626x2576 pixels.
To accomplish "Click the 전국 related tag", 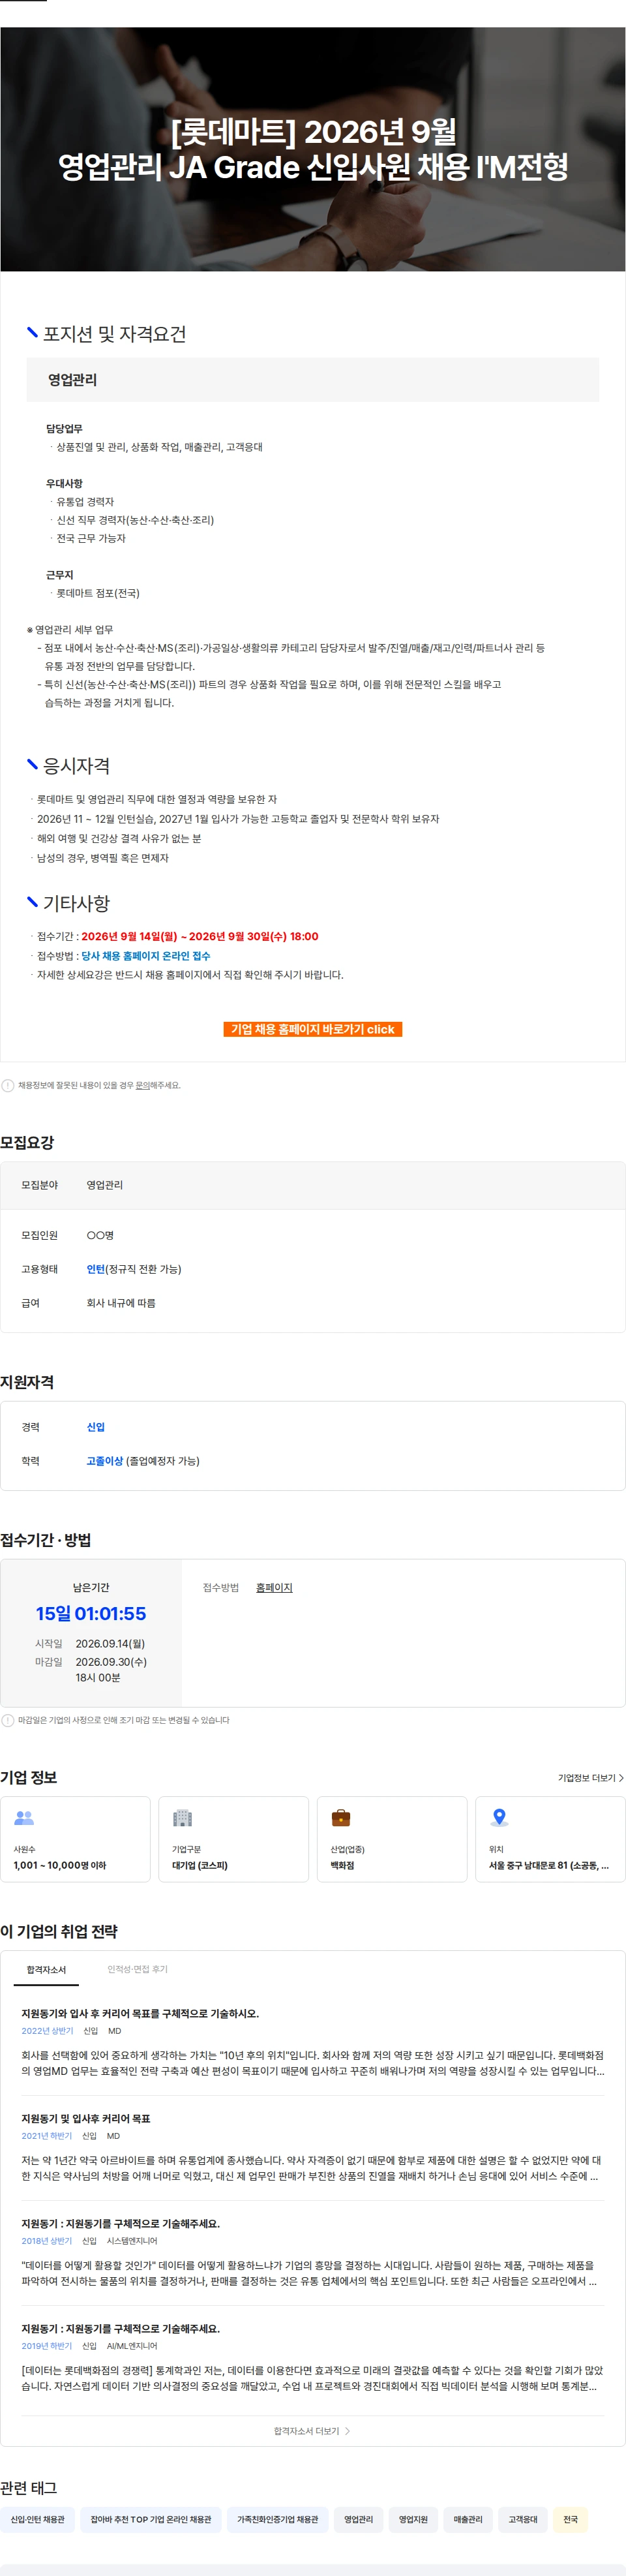I will [x=570, y=2519].
